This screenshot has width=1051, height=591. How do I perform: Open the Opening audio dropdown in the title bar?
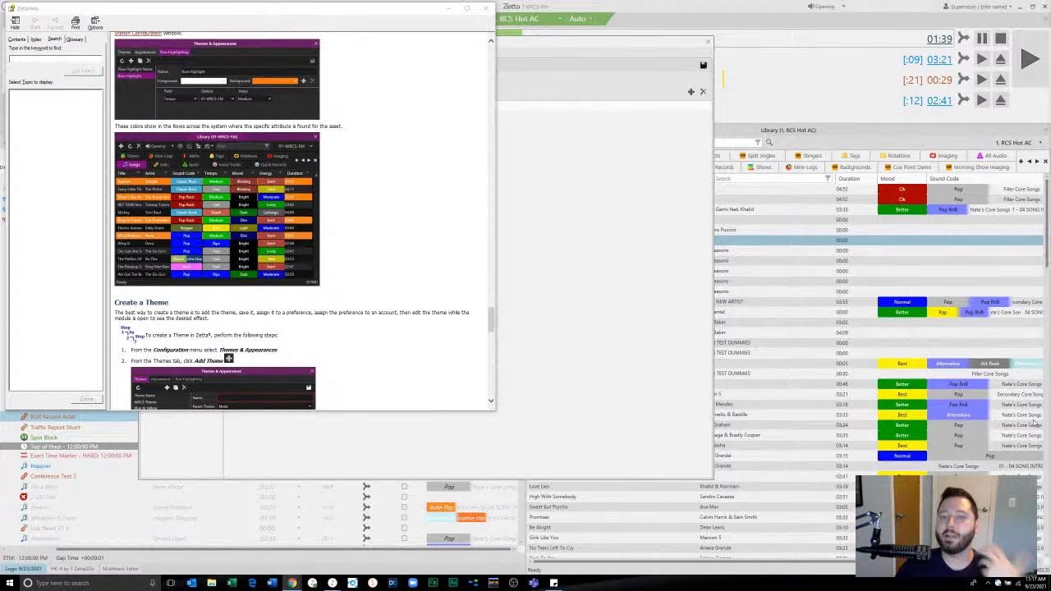(x=825, y=7)
